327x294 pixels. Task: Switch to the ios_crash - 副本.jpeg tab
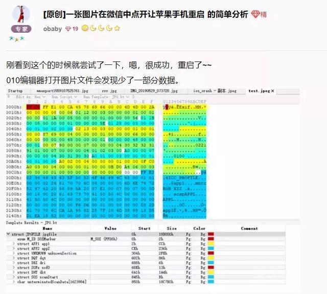pyautogui.click(x=215, y=91)
